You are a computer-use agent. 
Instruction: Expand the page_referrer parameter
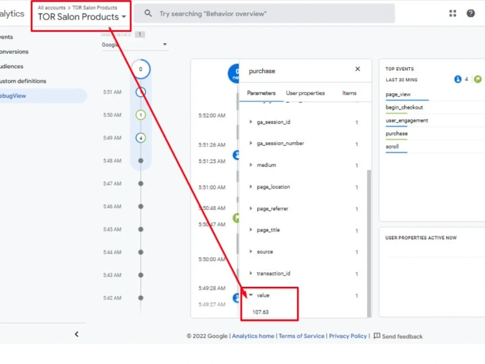pos(251,209)
